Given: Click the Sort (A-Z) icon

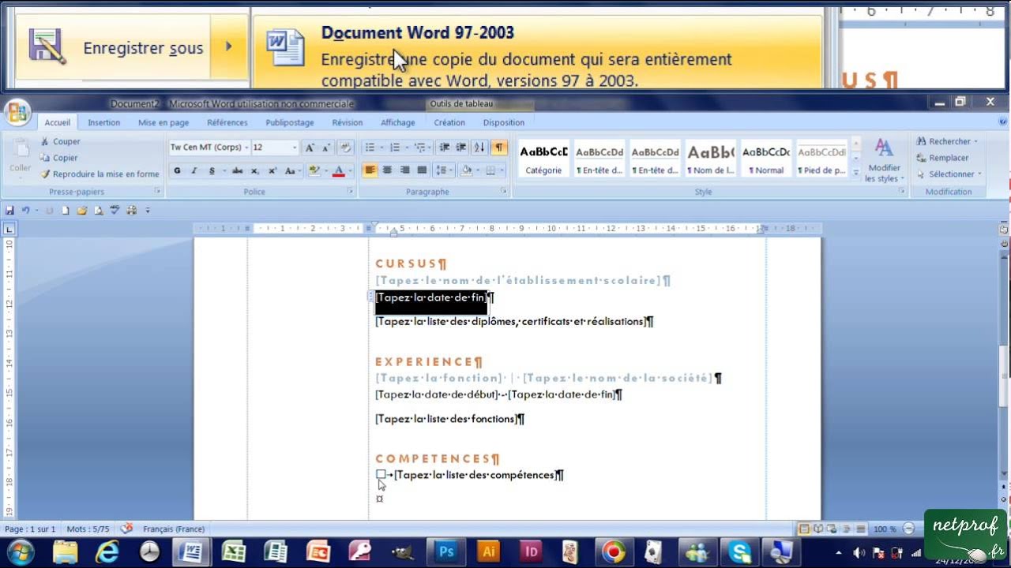Looking at the screenshot, I should 479,148.
